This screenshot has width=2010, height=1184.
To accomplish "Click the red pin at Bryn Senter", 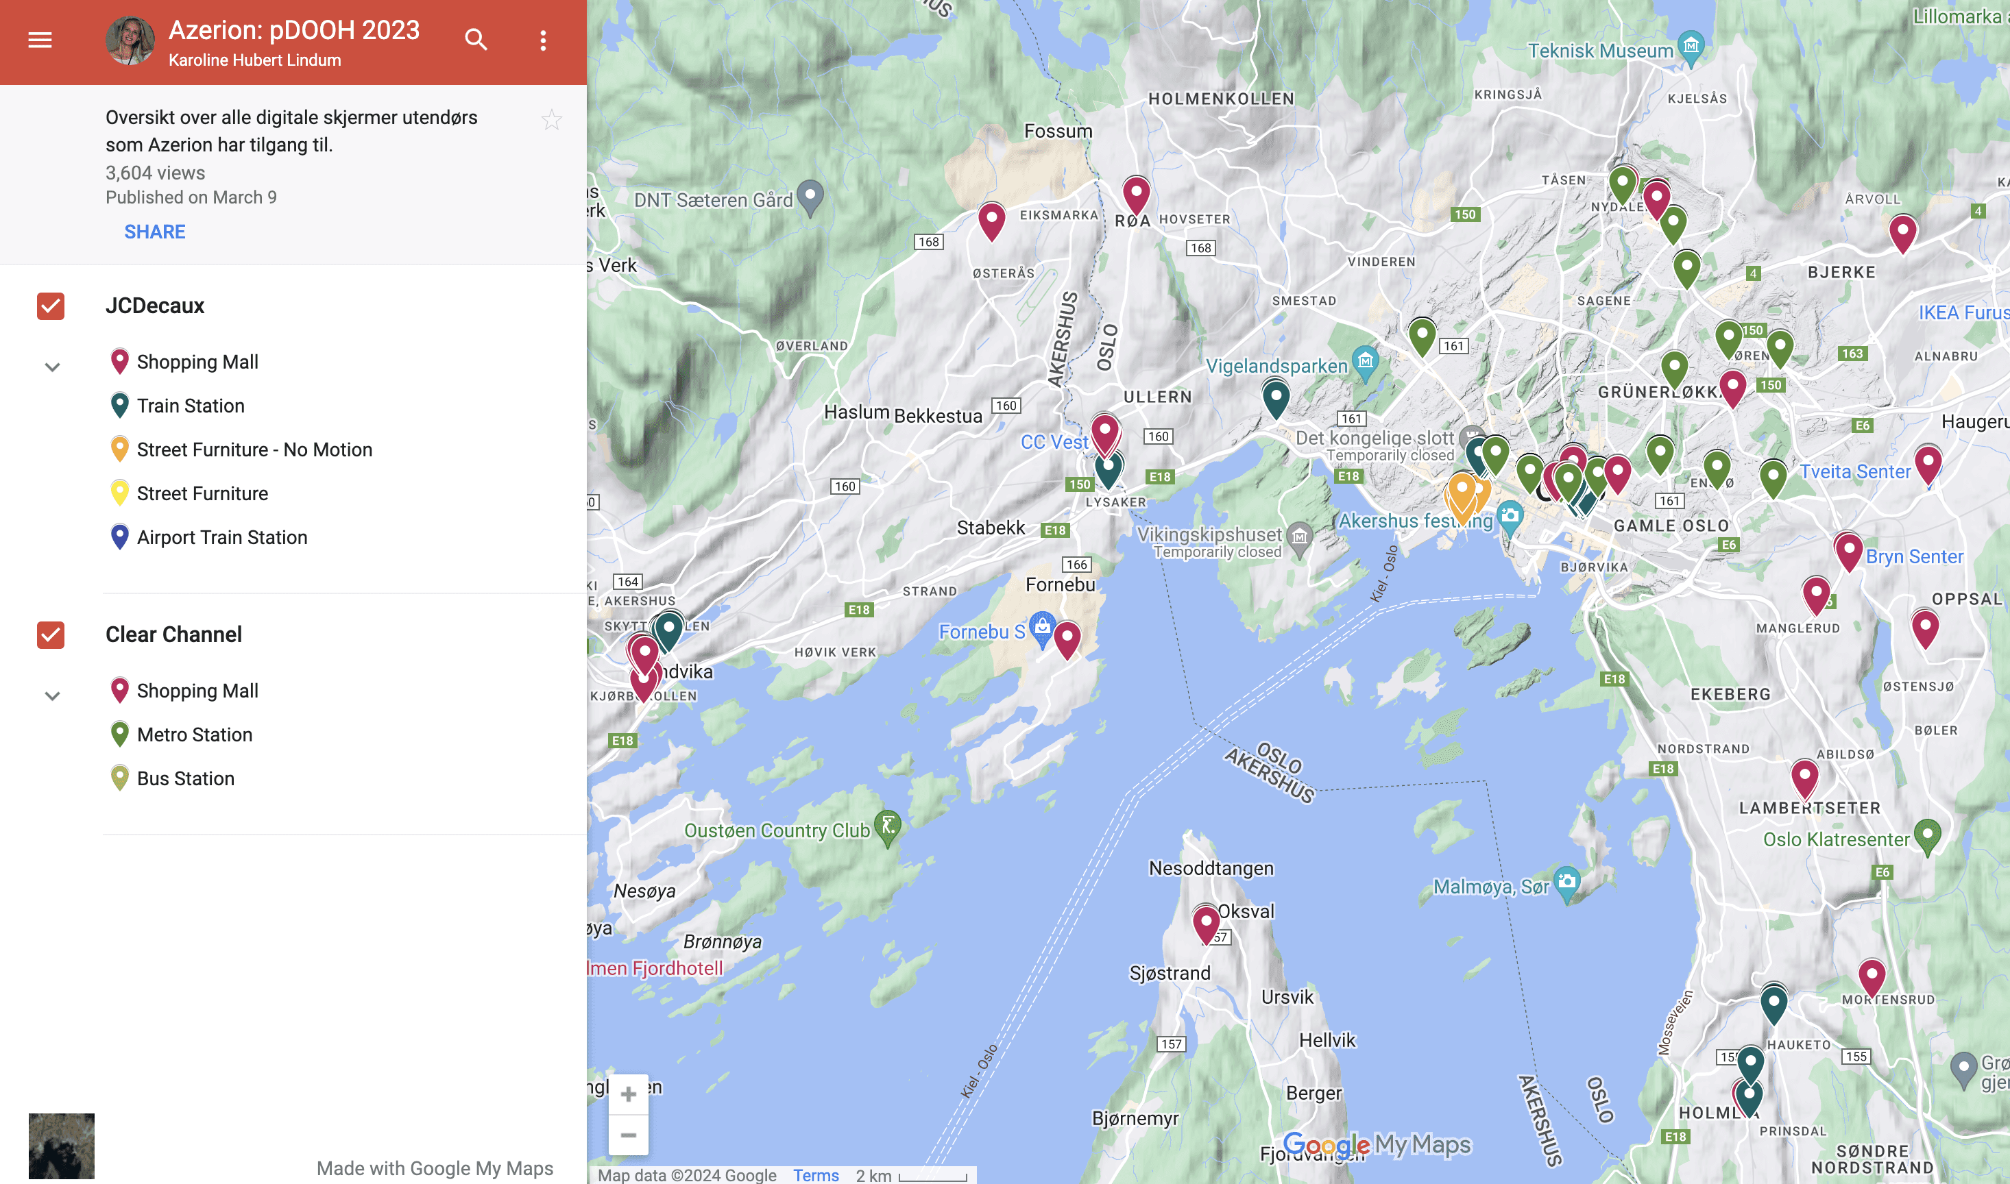I will pyautogui.click(x=1849, y=552).
